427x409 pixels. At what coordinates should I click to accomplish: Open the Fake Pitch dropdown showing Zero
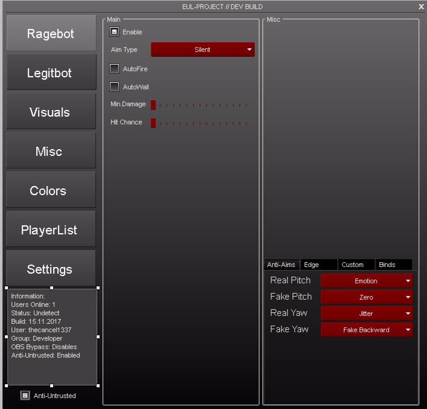pos(367,297)
